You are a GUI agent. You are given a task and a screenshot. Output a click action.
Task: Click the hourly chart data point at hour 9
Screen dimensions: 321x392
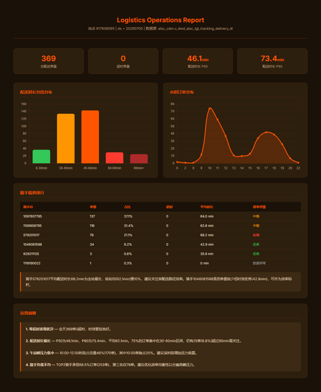coord(202,154)
